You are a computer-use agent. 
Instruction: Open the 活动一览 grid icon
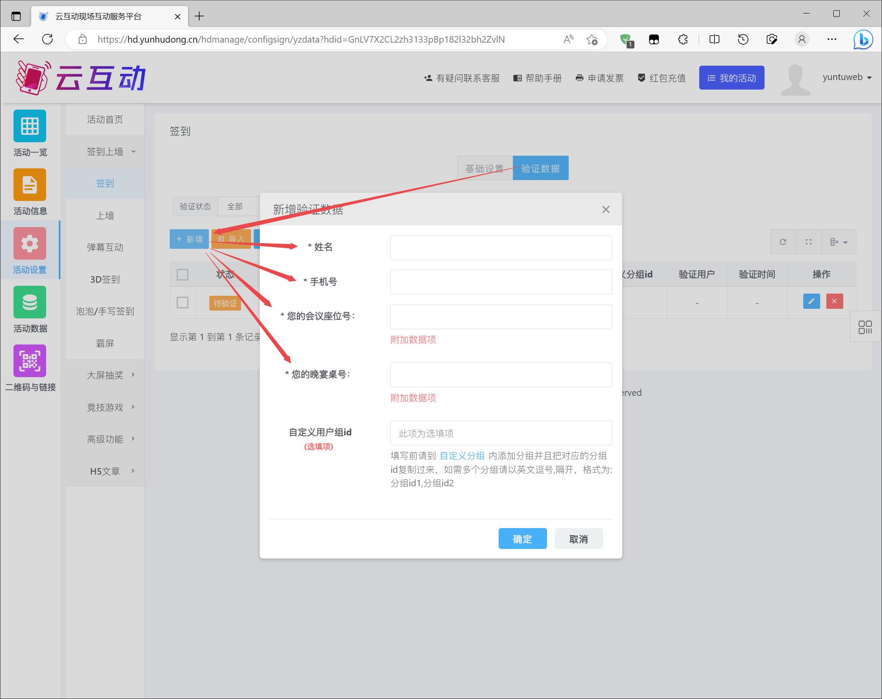click(30, 126)
